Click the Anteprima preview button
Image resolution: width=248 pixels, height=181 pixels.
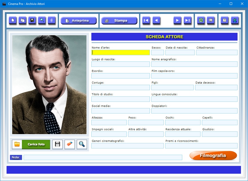point(79,21)
